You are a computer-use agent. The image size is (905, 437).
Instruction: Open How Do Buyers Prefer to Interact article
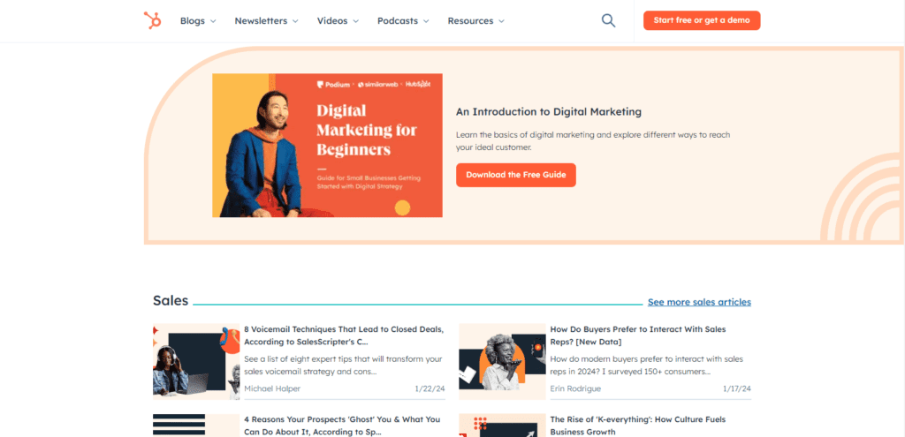point(638,335)
